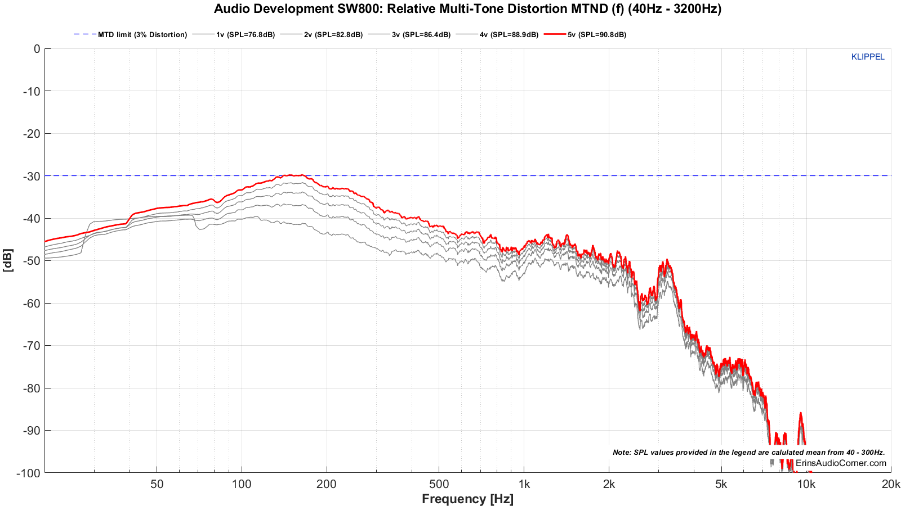Select the 5v (SPL=90.8dB) legend entry
The image size is (901, 506).
coord(585,34)
